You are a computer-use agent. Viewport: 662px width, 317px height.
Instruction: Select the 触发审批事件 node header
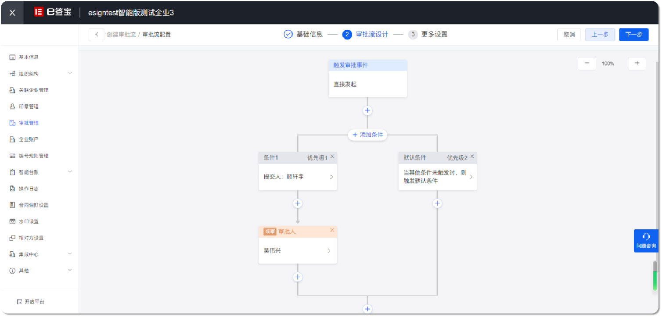pyautogui.click(x=368, y=65)
